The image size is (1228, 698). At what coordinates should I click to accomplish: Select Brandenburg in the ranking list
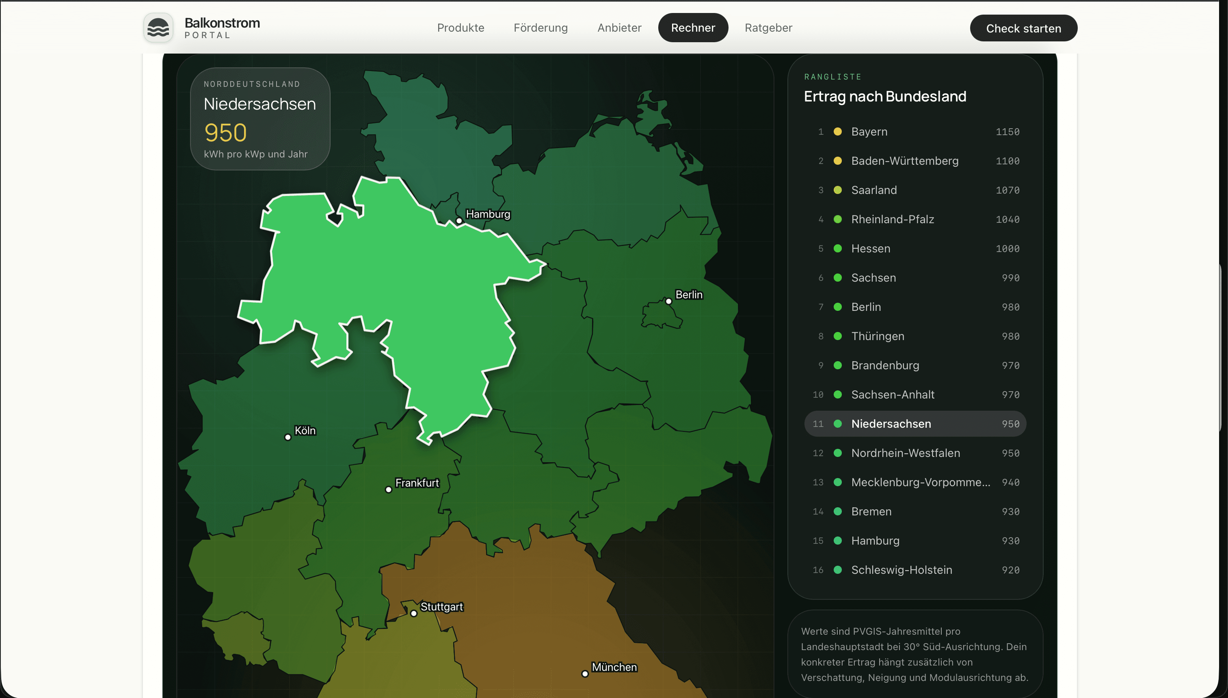[x=915, y=366]
